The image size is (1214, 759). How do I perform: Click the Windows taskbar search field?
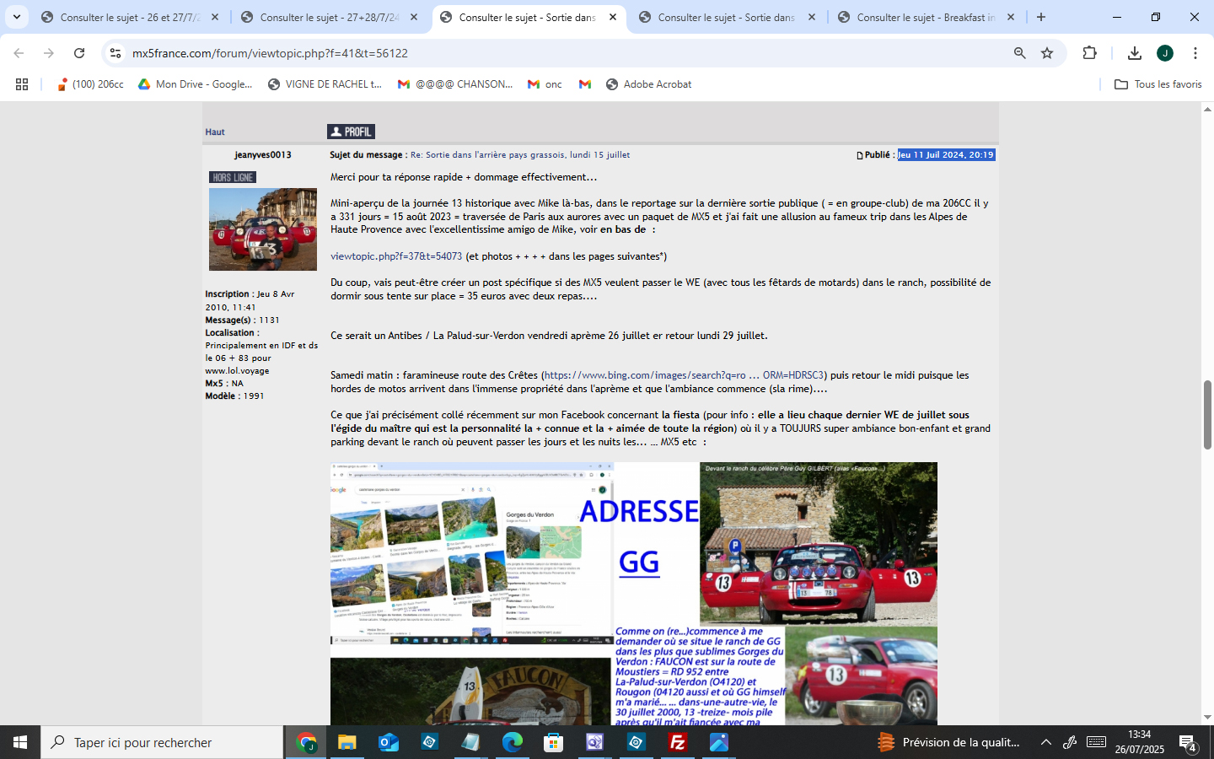coord(163,742)
